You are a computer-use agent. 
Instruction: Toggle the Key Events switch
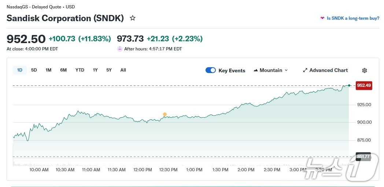click(211, 70)
